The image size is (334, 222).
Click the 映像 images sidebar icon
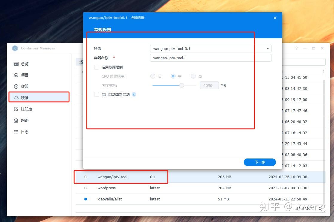(24, 97)
